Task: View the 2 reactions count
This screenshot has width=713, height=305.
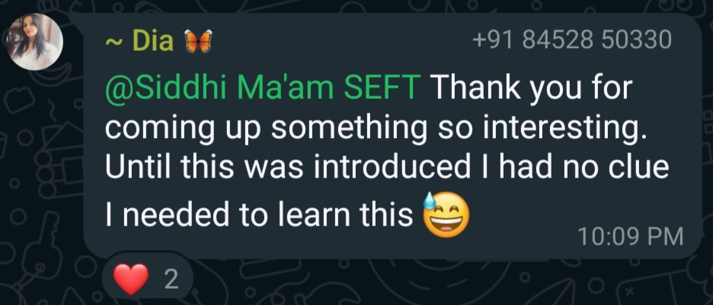Action: [x=171, y=281]
